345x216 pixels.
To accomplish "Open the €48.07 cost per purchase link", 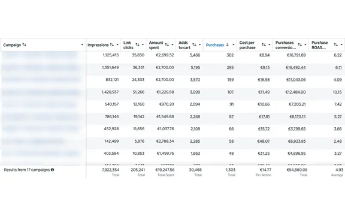I will point(264,141).
